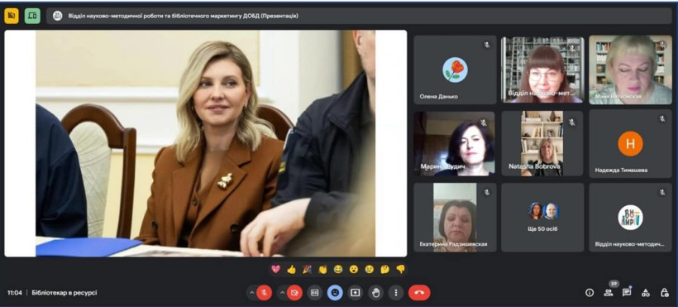Toggle closed captions CC button

[315, 293]
